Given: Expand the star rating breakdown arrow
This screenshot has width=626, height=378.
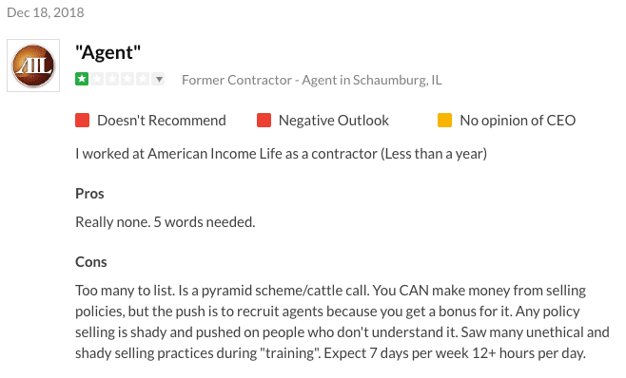Looking at the screenshot, I should pyautogui.click(x=159, y=79).
